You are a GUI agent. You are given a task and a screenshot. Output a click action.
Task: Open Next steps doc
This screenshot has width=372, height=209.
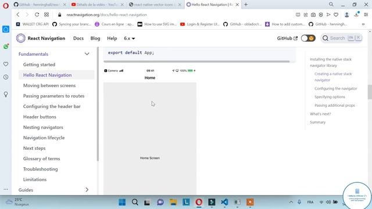pyautogui.click(x=34, y=148)
